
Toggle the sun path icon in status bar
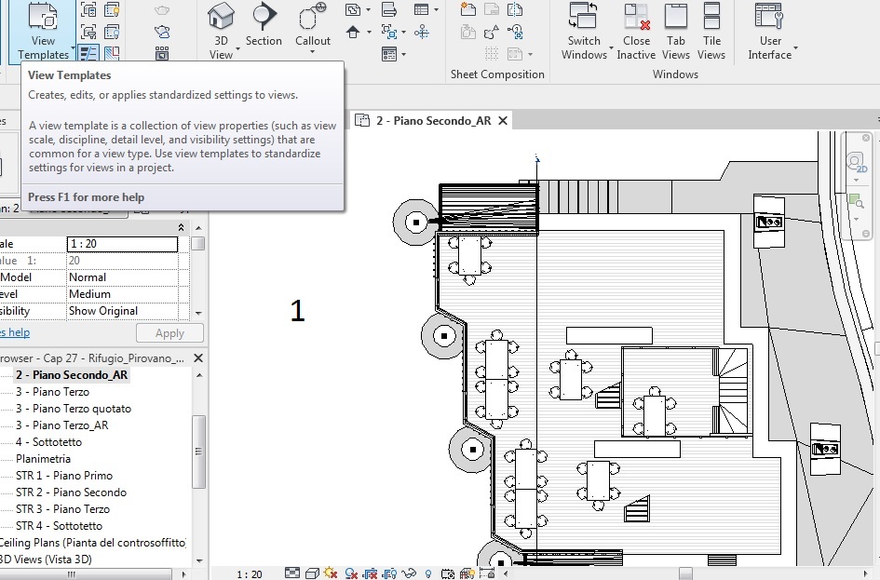(331, 573)
